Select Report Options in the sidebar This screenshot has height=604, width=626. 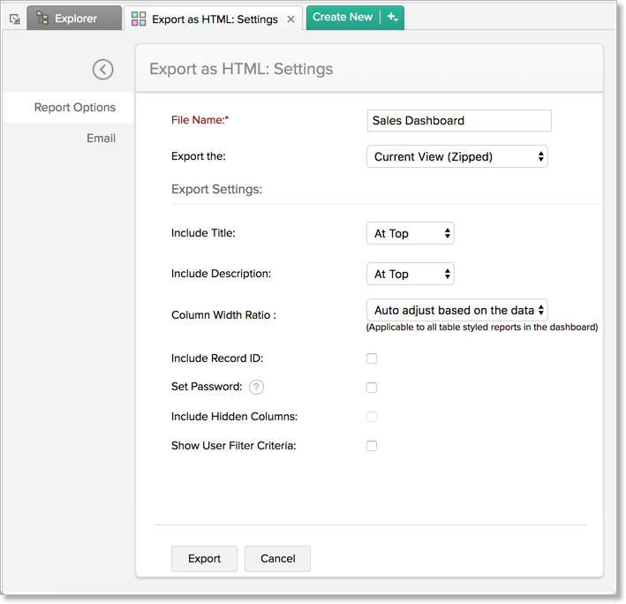(75, 108)
